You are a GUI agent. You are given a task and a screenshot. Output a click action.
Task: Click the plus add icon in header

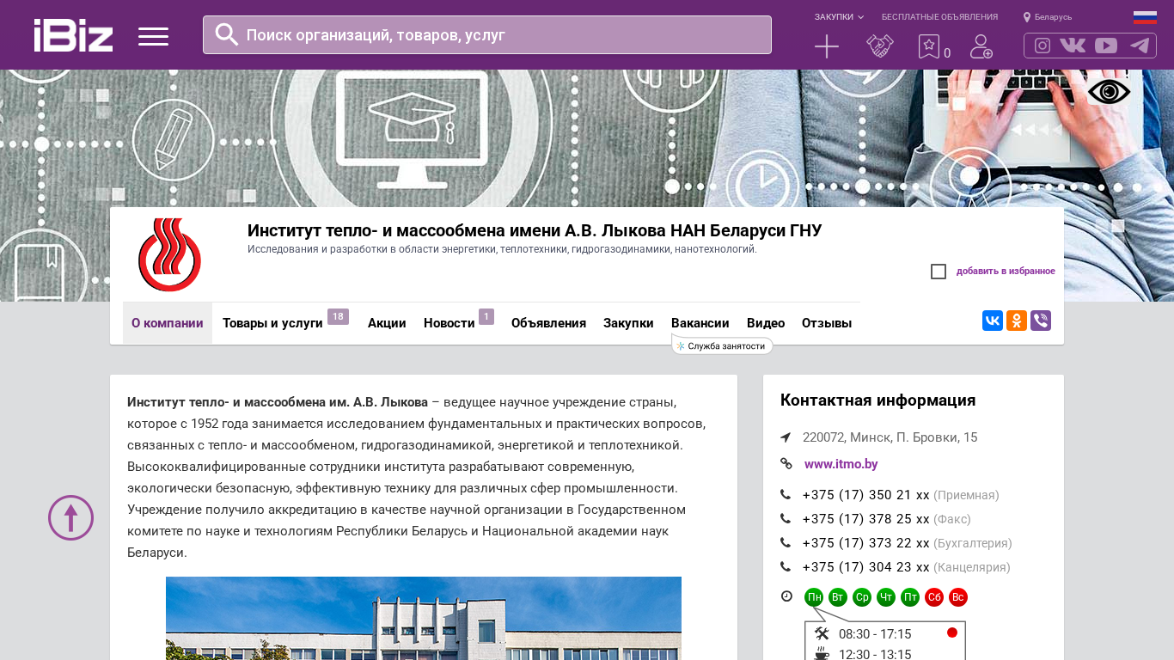(x=826, y=46)
